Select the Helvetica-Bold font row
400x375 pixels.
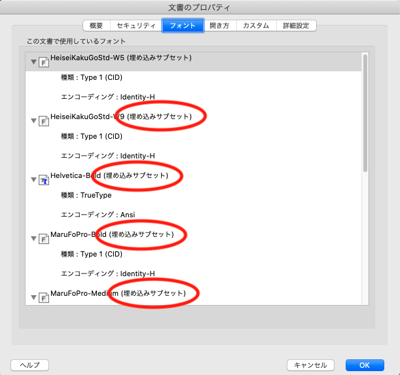click(193, 179)
